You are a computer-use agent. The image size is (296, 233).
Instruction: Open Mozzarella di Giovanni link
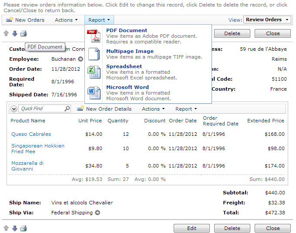point(27,166)
